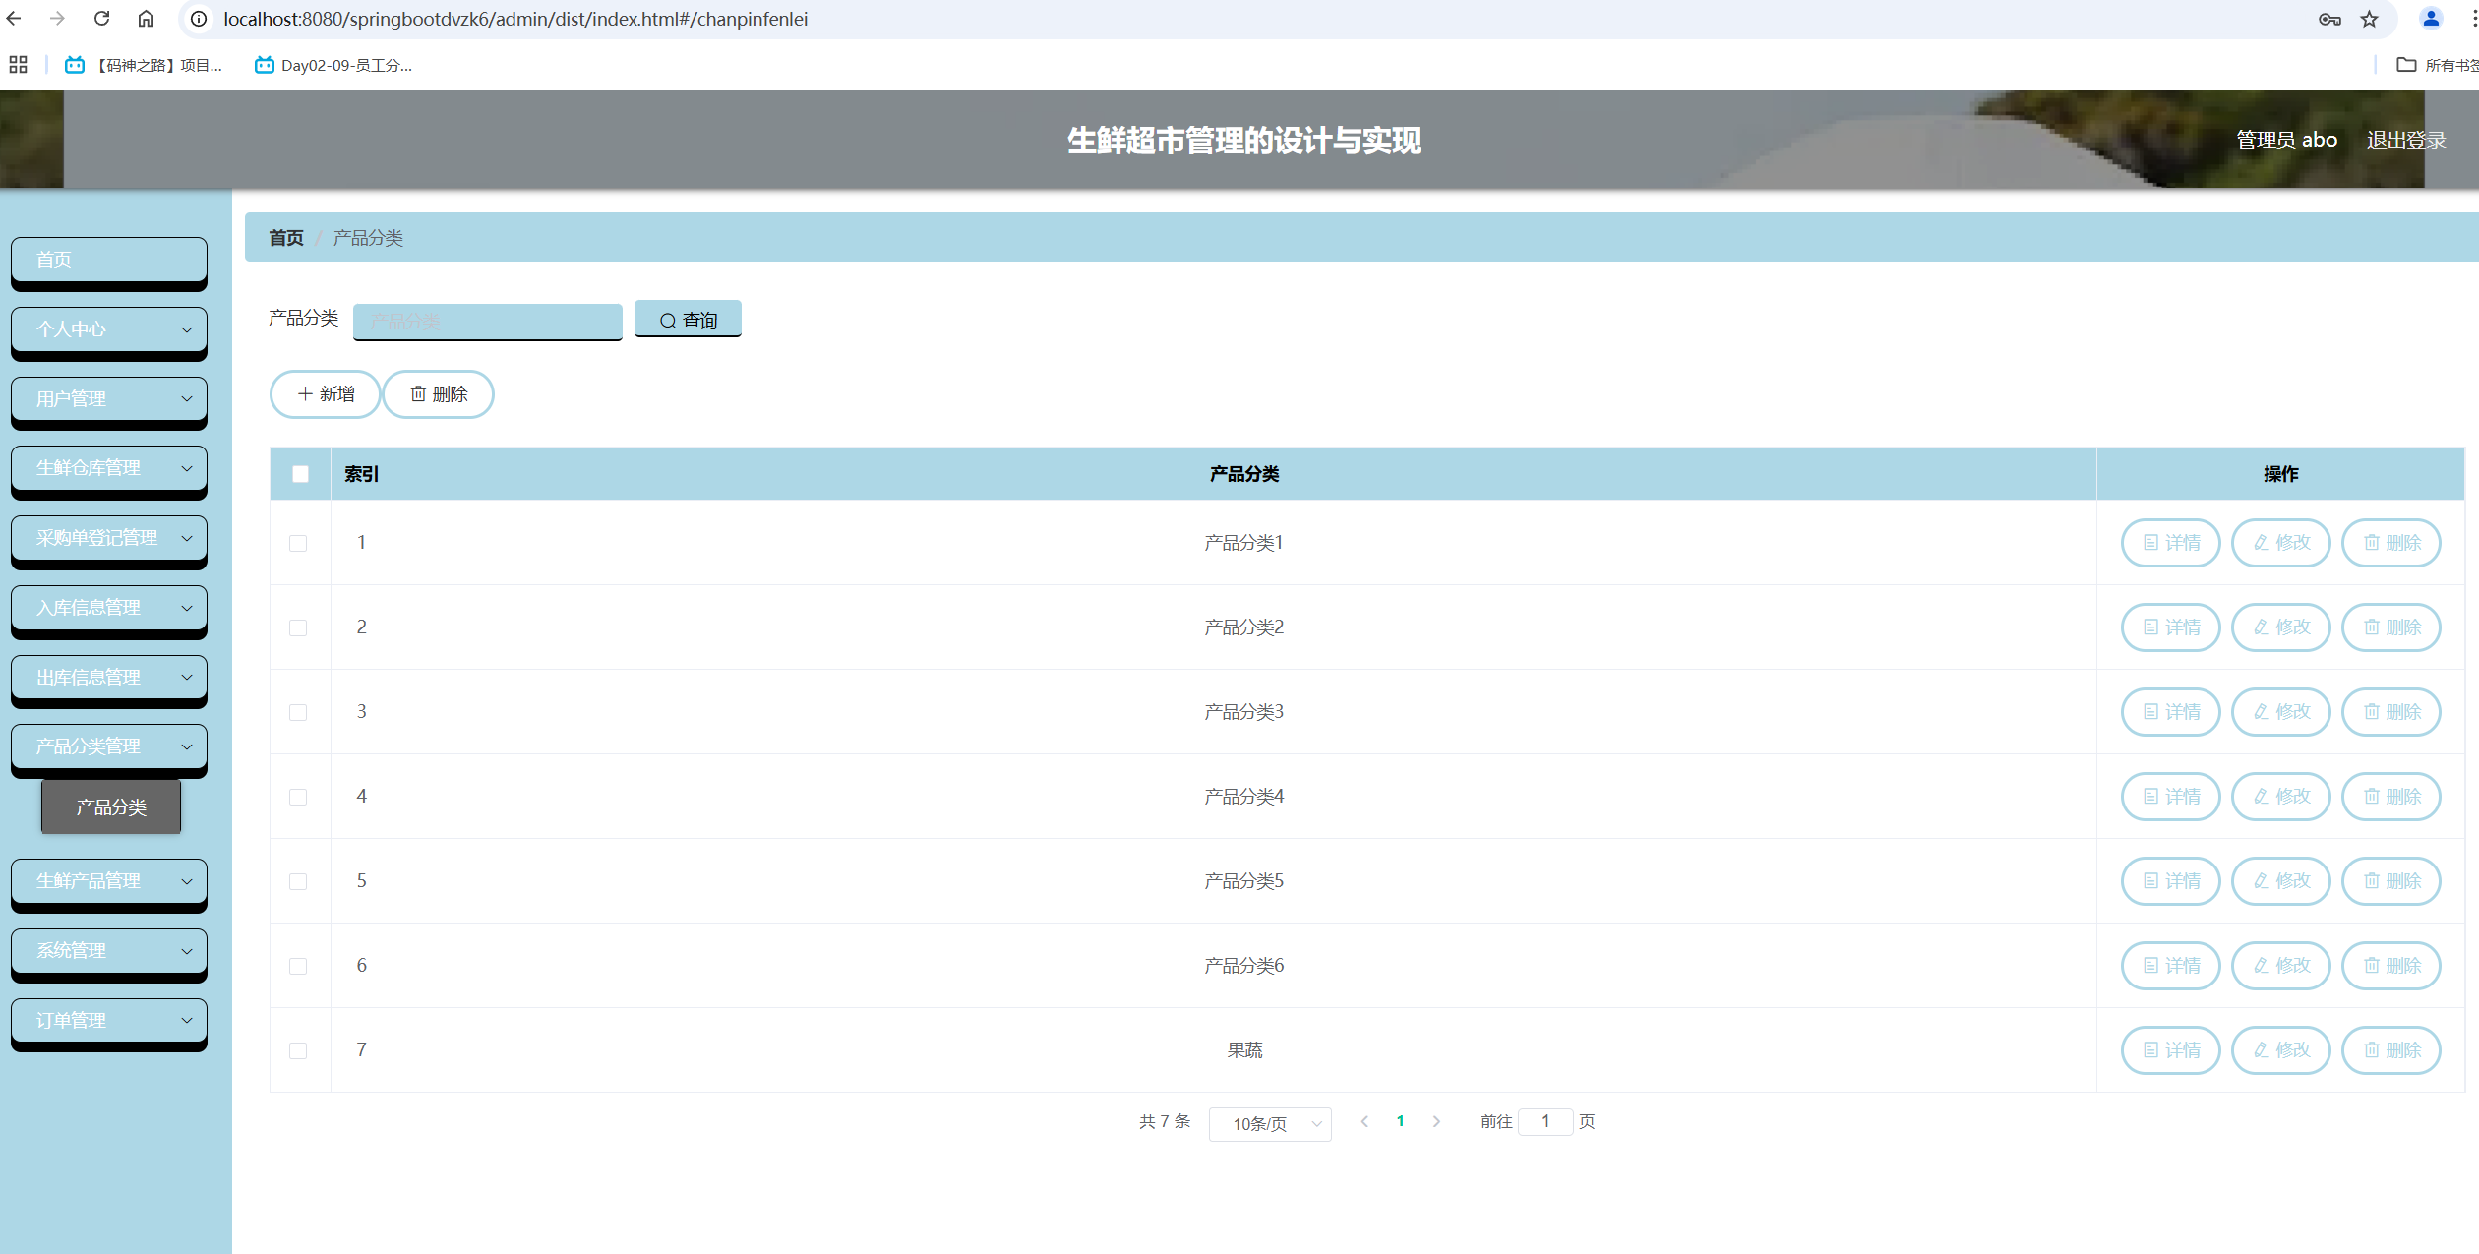
Task: Click the browser reload icon
Action: (101, 19)
